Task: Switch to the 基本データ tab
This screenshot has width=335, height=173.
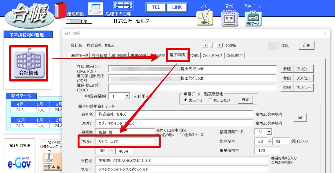Action: (80, 56)
